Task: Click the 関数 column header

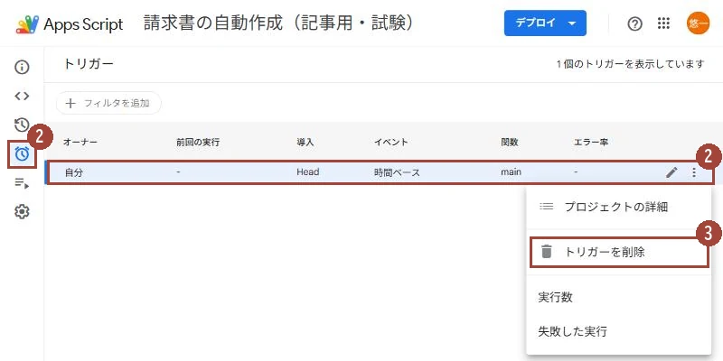Action: (x=510, y=143)
